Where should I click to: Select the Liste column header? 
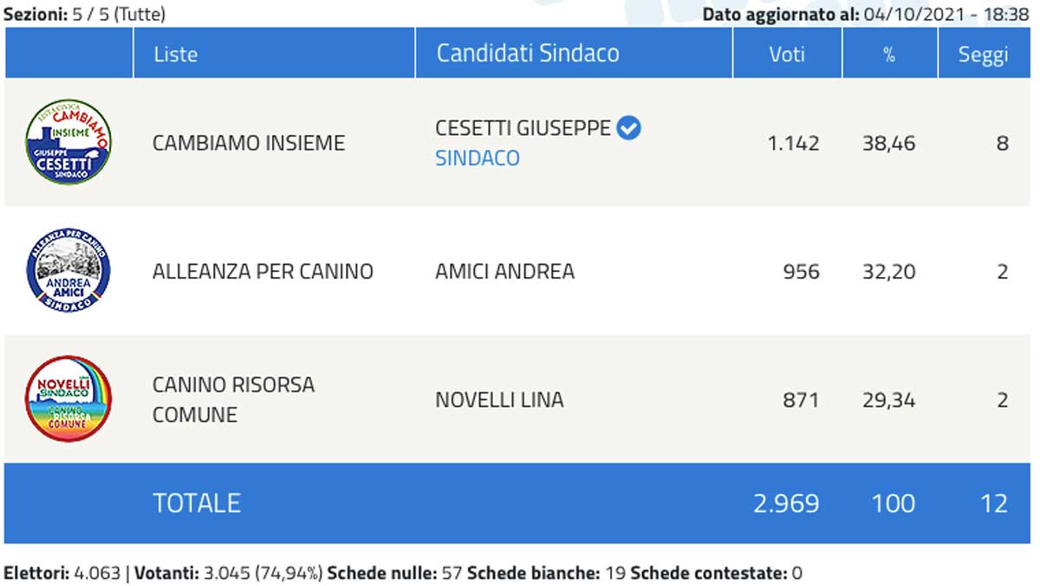pos(175,54)
